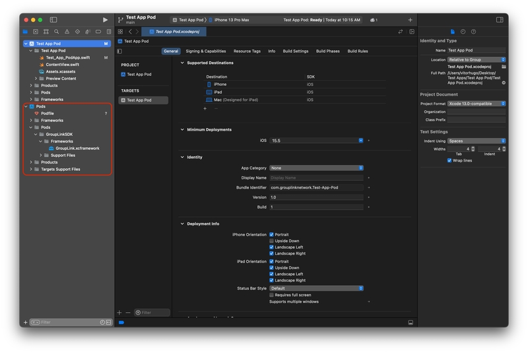Click the Library plus button in toolbar
528x353 pixels.
point(410,20)
